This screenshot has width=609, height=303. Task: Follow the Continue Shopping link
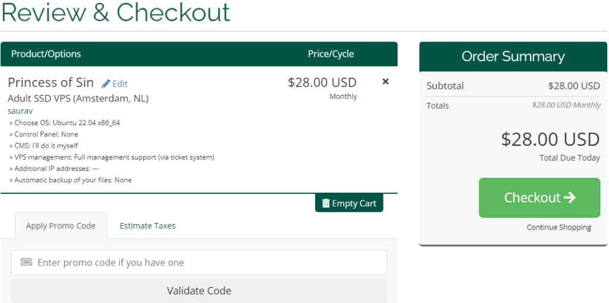(559, 227)
